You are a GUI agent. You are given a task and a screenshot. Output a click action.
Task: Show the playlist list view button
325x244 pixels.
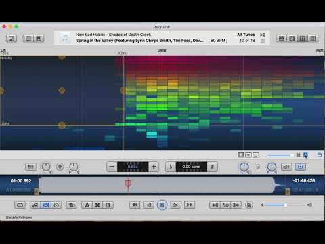[28, 39]
